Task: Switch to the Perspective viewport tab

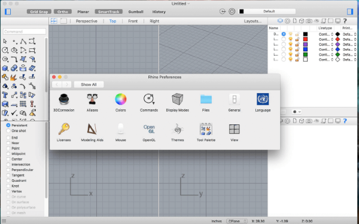Action: click(x=87, y=21)
